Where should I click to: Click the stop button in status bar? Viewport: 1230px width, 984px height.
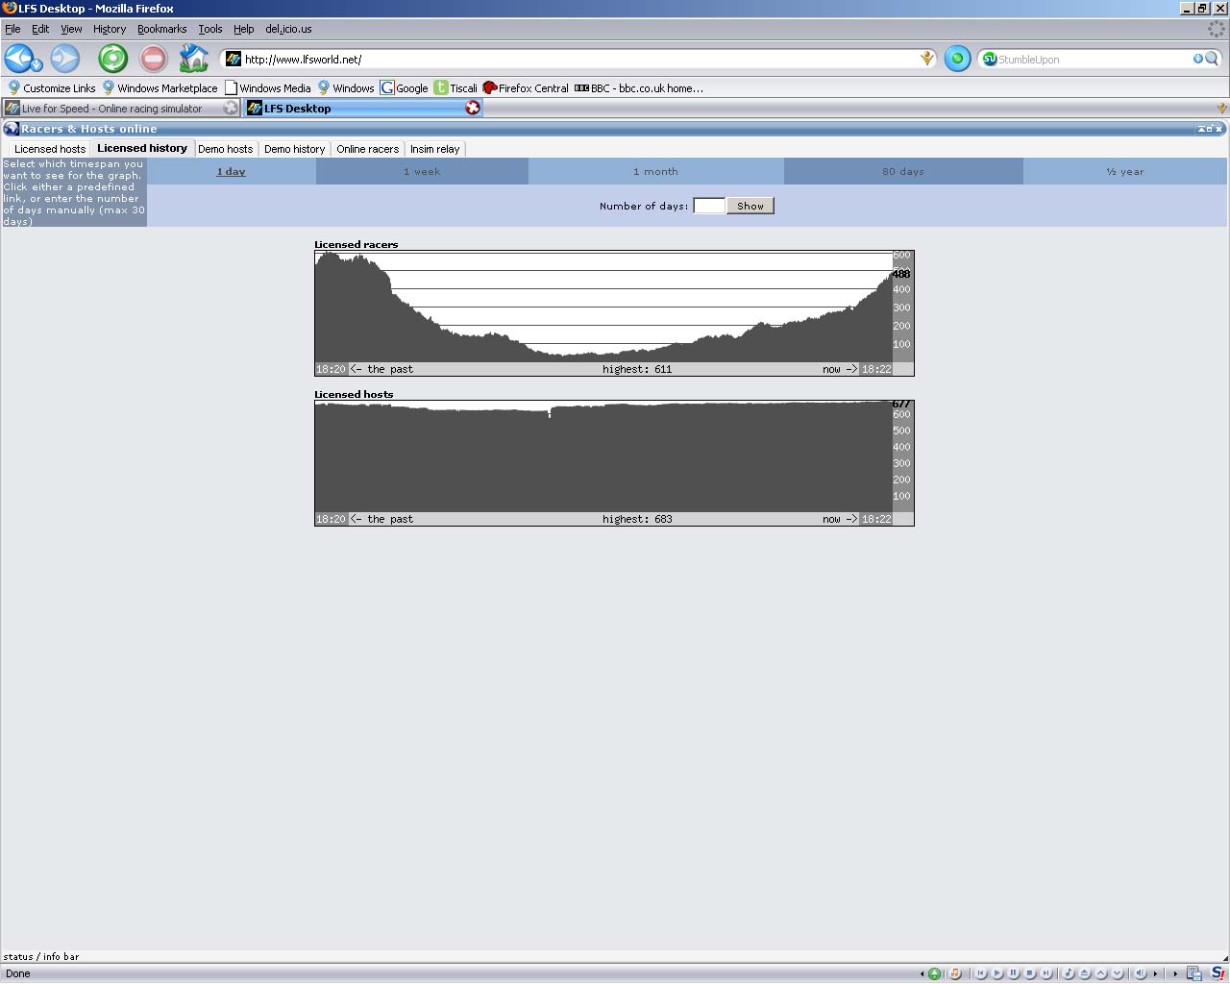pos(1030,973)
